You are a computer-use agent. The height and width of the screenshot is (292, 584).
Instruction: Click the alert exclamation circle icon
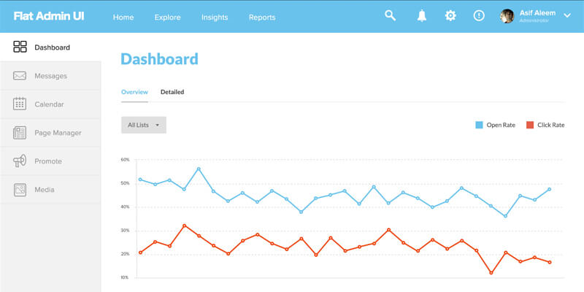click(479, 15)
